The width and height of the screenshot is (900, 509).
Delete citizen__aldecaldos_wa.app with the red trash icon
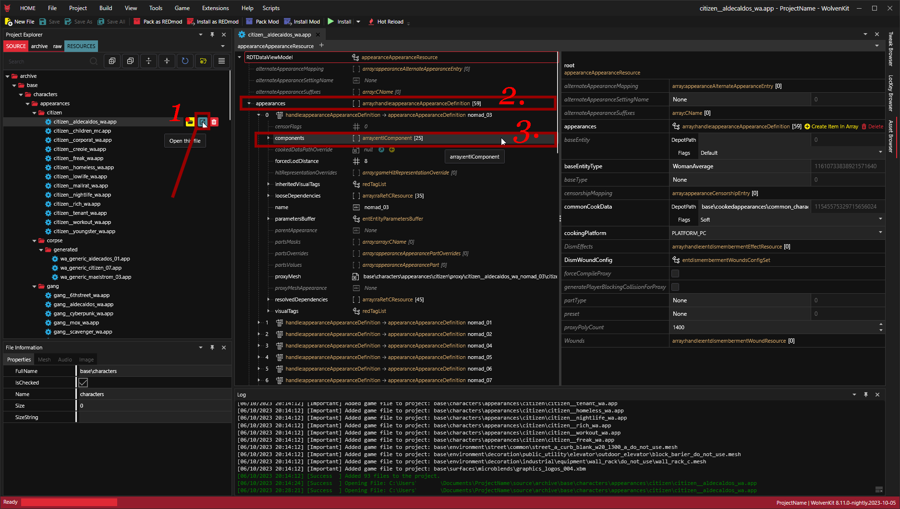click(x=214, y=122)
